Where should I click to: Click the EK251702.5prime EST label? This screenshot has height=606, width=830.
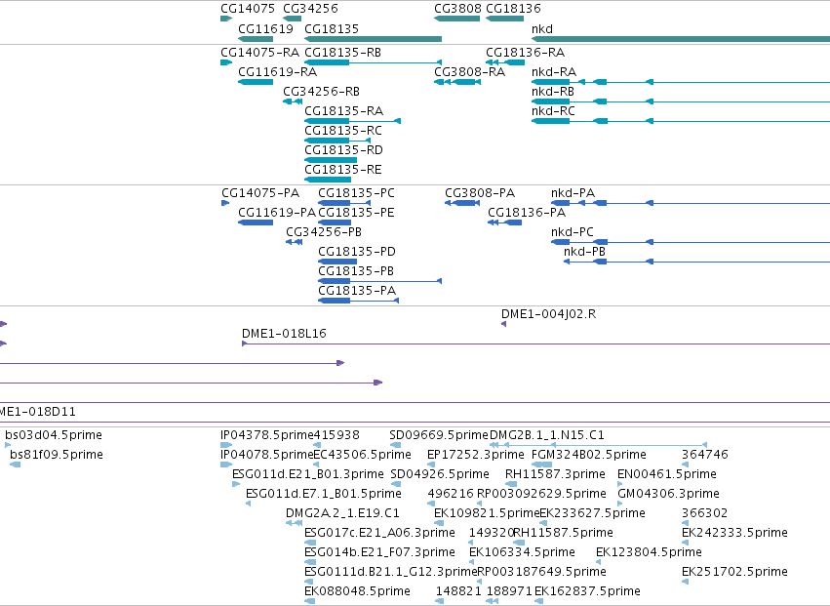click(x=734, y=572)
